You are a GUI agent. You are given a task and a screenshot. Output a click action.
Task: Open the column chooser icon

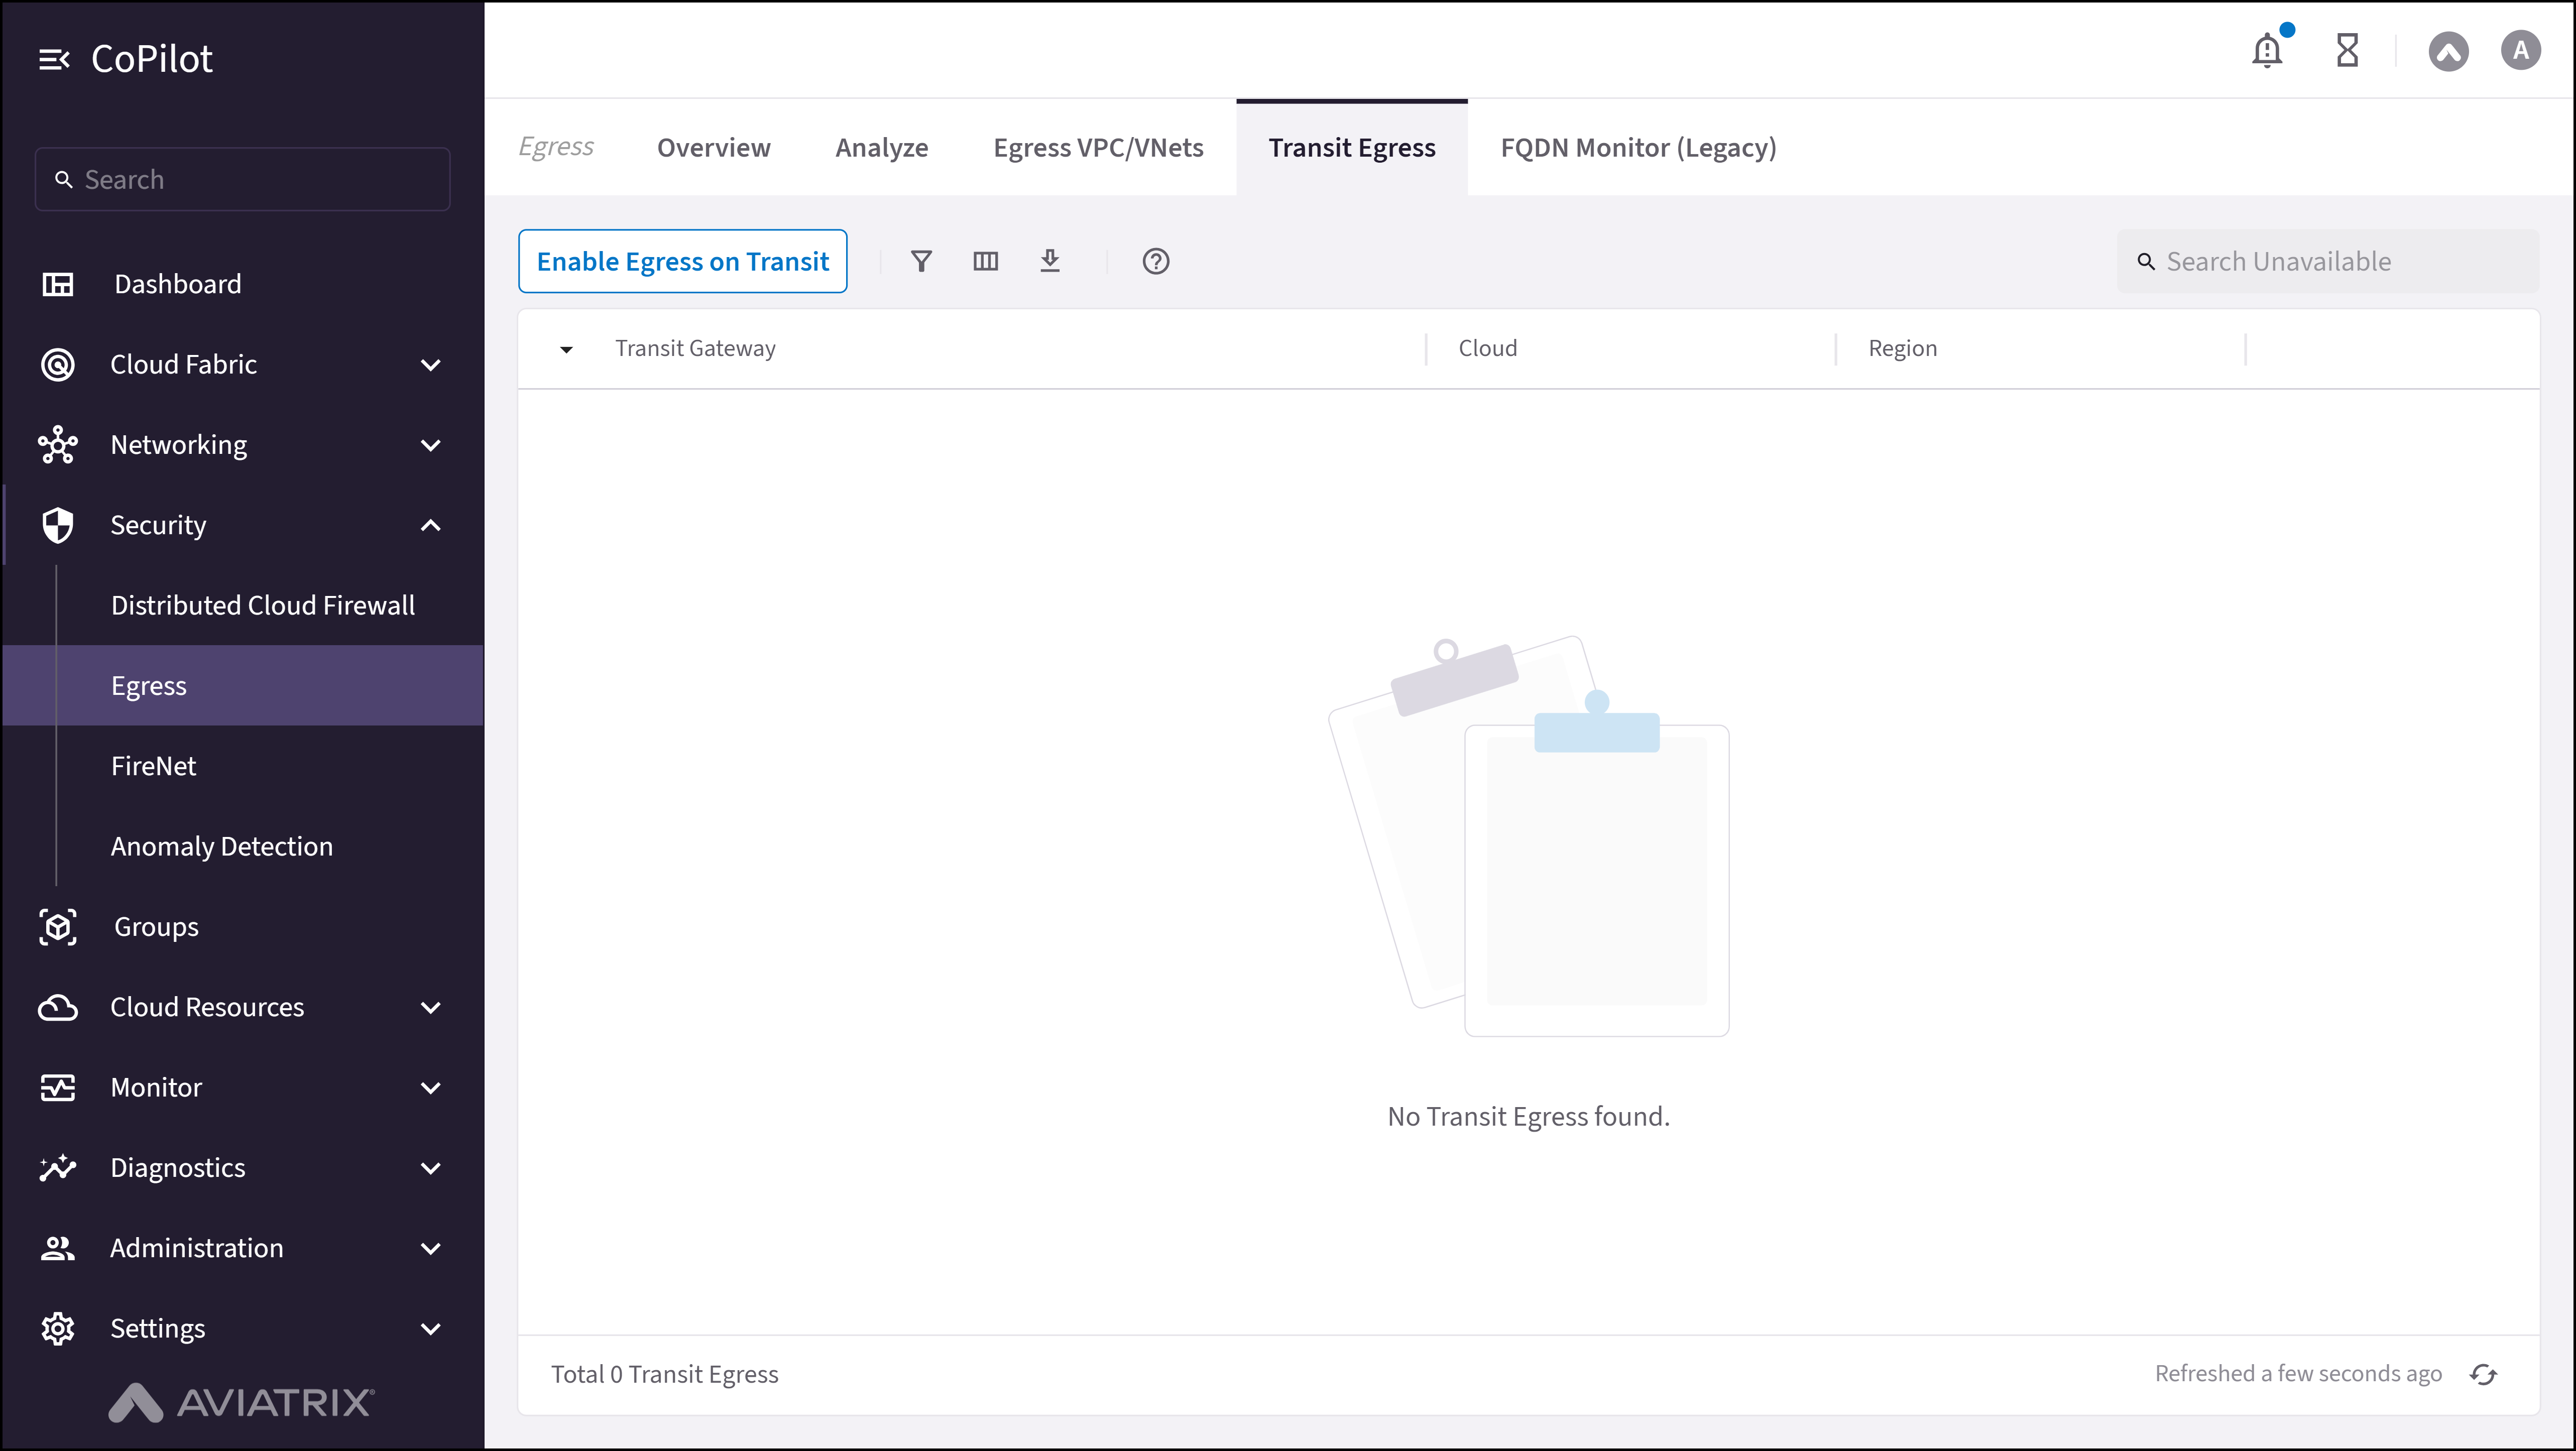[985, 261]
